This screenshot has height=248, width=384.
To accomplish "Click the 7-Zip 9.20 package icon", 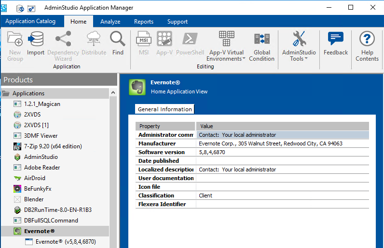I will 17,146.
